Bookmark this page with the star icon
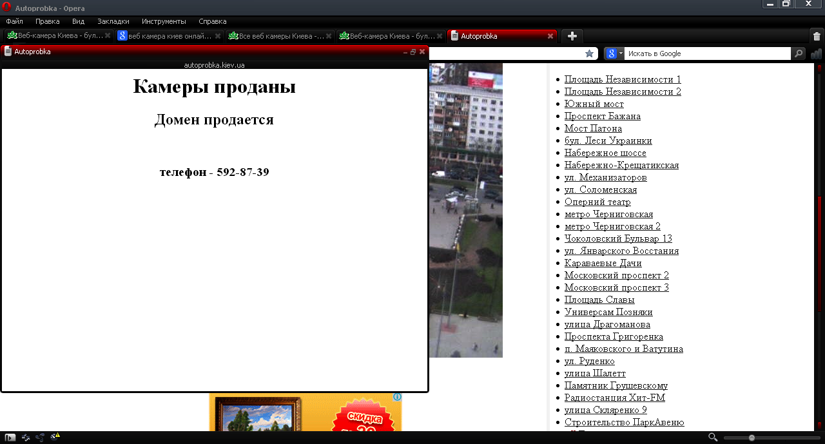 (589, 53)
